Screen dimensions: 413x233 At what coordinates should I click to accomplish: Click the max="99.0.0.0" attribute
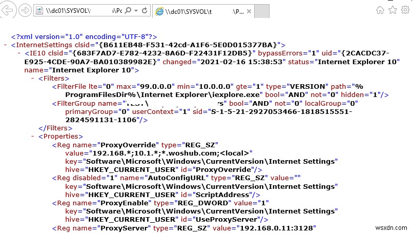[x=146, y=86]
